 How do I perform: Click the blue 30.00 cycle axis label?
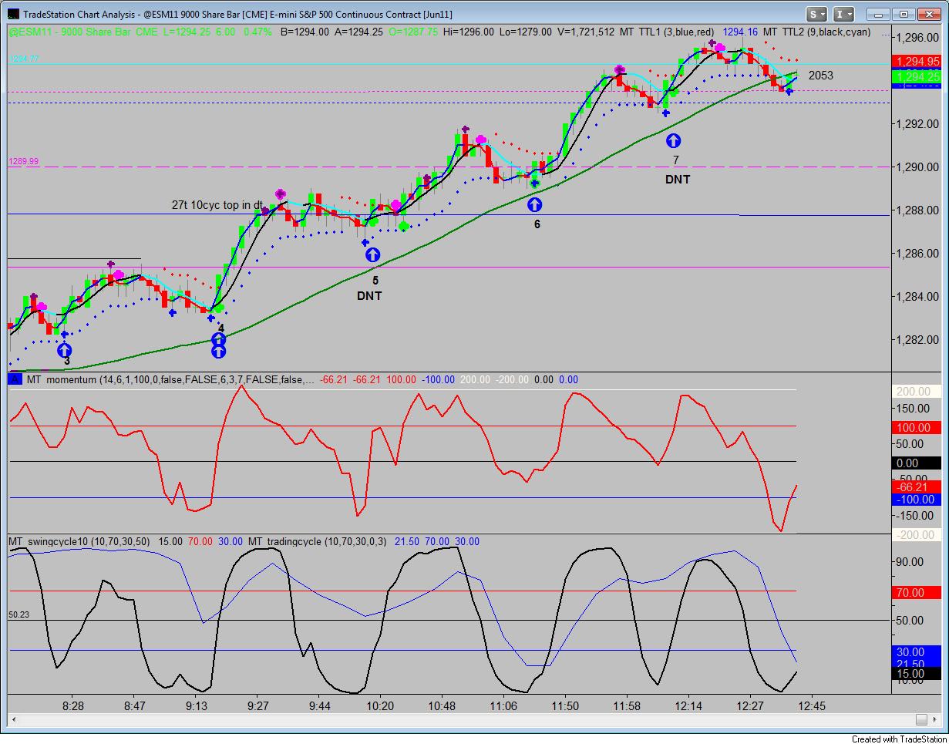coord(917,651)
